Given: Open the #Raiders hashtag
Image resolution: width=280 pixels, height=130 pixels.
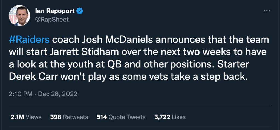Looking at the screenshot, I should tap(29, 40).
